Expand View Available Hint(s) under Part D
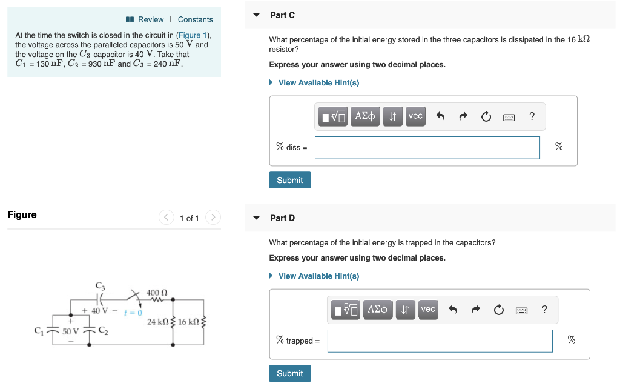Screen dimensions: 620x392 [x=319, y=276]
